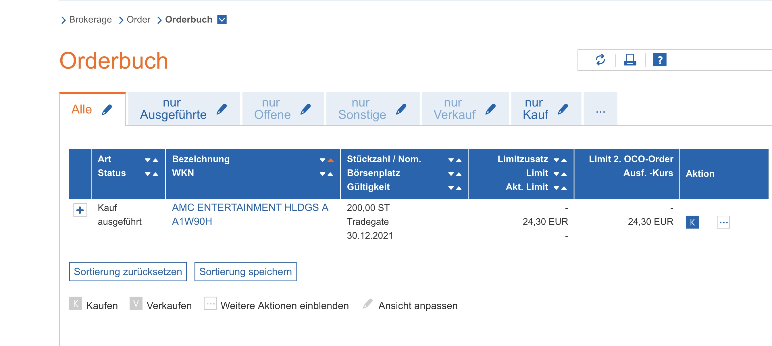
Task: Click the pencil icon next to Ansicht anpassen
Action: tap(368, 304)
